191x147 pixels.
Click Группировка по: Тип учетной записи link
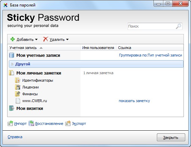click(x=150, y=55)
